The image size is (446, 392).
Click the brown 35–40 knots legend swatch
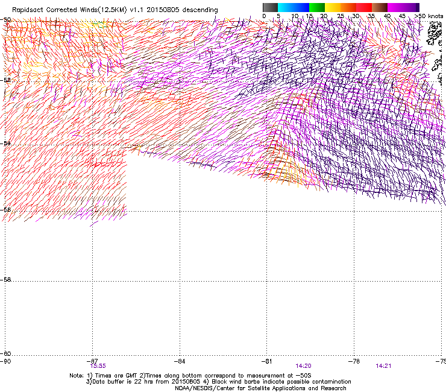point(380,7)
